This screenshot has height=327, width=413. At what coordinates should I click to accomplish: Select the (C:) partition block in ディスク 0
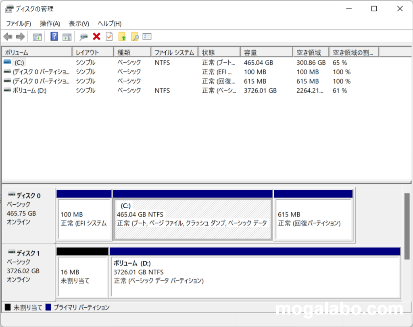(x=192, y=219)
